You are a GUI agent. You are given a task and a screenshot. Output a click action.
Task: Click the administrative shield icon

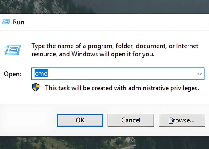(36, 88)
